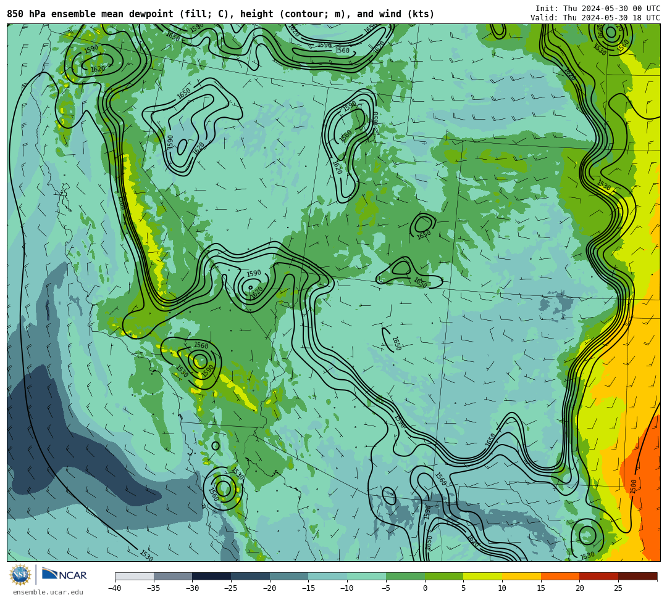Screen dimensions: 667x600
Task: Click the NCAR logo
Action: coord(64,575)
